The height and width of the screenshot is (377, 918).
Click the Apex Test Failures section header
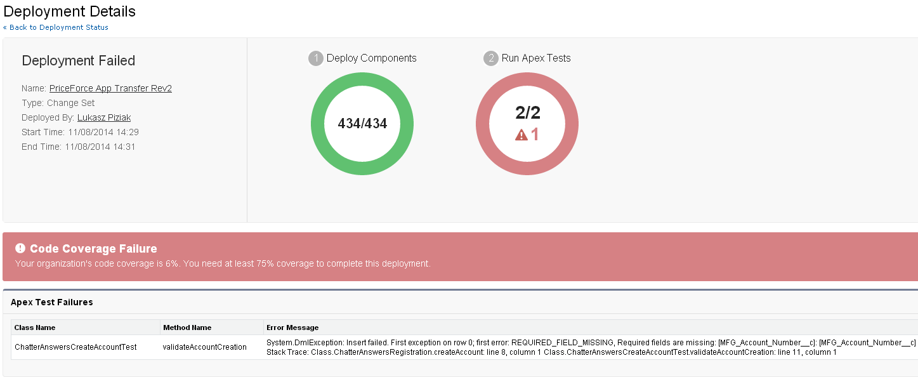click(x=52, y=302)
